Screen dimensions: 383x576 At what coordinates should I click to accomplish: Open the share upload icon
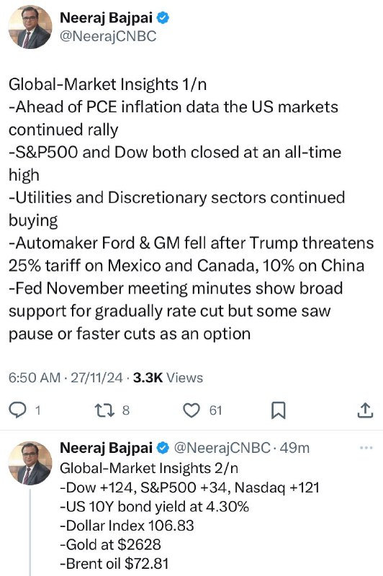pos(365,410)
